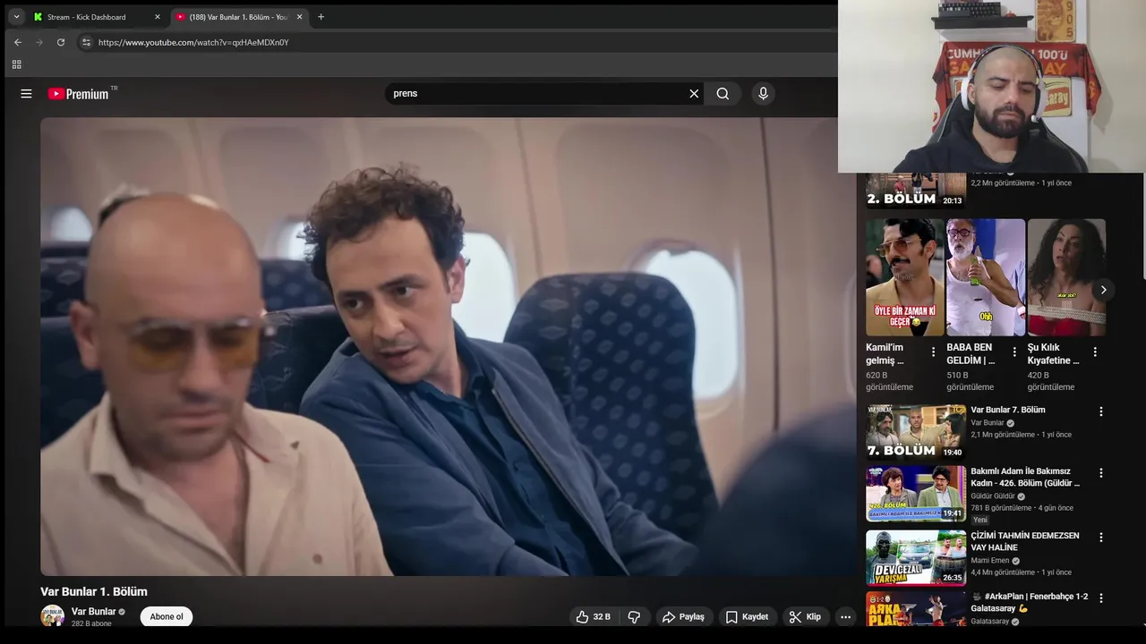Click the Var Bunlar 1. Bölüm title
1146x644 pixels.
point(94,591)
